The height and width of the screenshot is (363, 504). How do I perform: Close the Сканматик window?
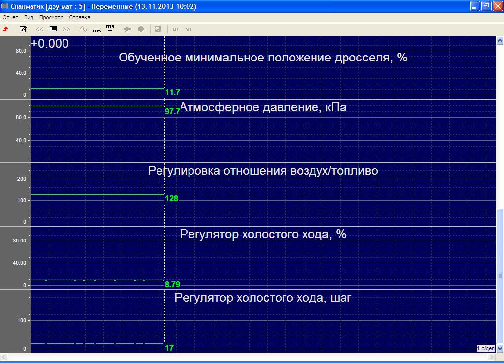click(498, 6)
